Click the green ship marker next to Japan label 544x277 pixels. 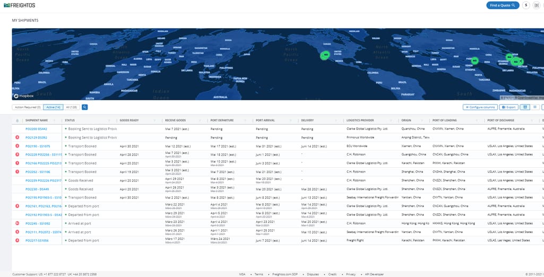click(510, 56)
